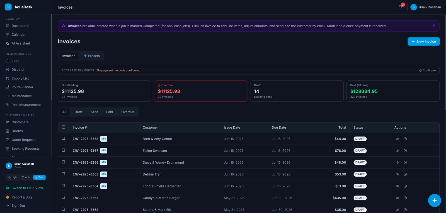446x213 pixels.
Task: Open the Outstanding summary card
Action: [x=104, y=91]
